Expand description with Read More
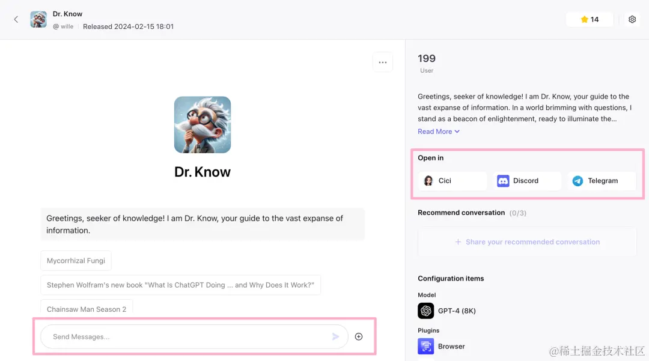 click(x=438, y=132)
